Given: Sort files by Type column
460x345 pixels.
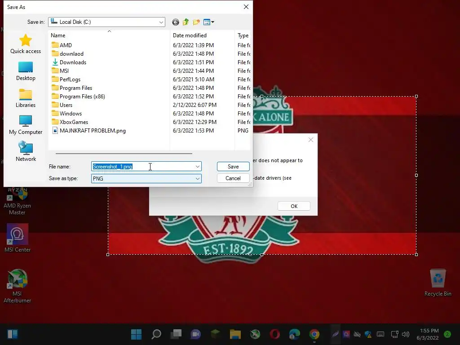Looking at the screenshot, I should pyautogui.click(x=243, y=35).
